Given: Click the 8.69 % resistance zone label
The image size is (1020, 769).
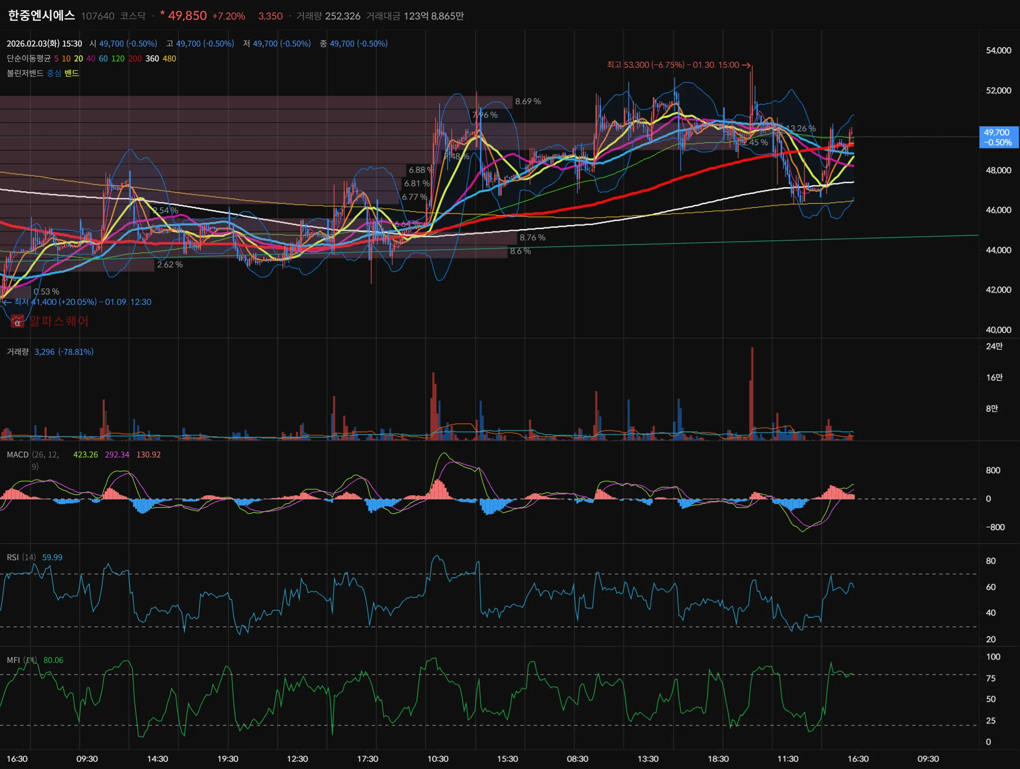Looking at the screenshot, I should pos(527,102).
